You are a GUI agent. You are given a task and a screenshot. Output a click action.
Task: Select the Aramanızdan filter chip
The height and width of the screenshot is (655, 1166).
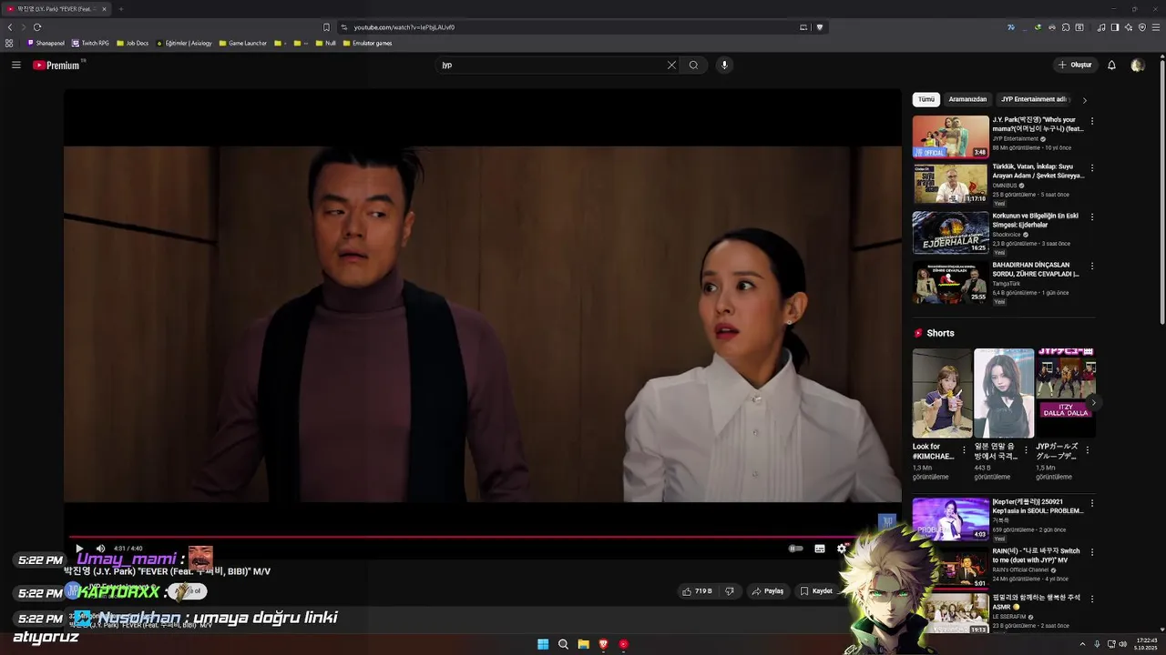[967, 99]
